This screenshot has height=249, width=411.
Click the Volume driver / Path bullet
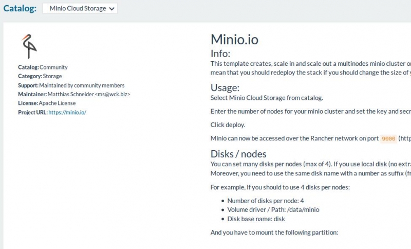[x=273, y=209]
